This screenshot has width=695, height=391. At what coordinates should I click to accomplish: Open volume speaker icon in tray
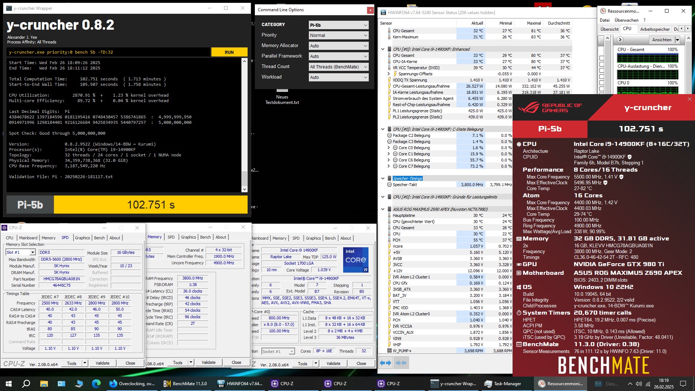tap(639, 384)
